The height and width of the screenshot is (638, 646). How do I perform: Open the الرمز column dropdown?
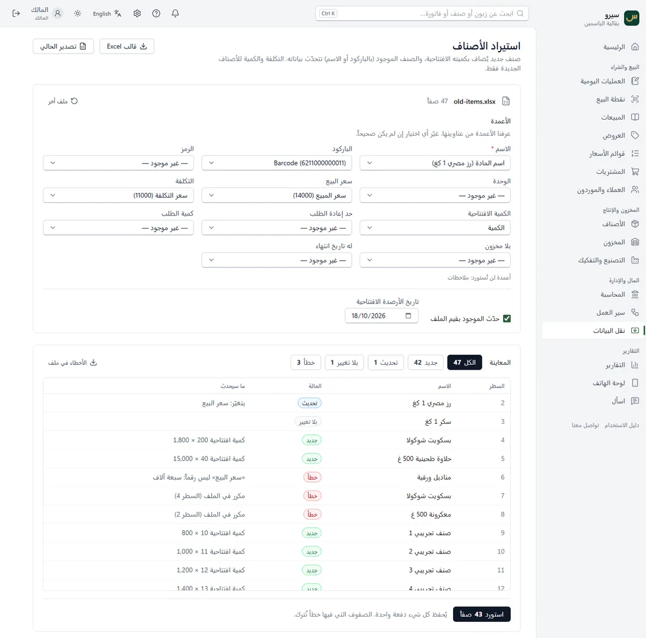(118, 163)
